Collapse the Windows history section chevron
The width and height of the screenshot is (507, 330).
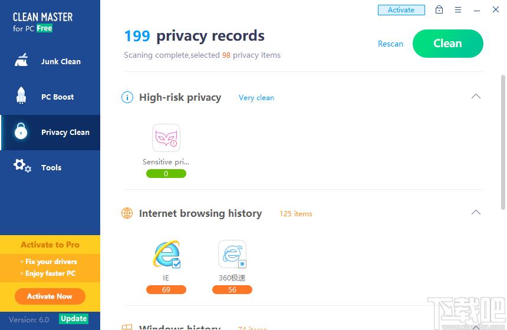476,328
